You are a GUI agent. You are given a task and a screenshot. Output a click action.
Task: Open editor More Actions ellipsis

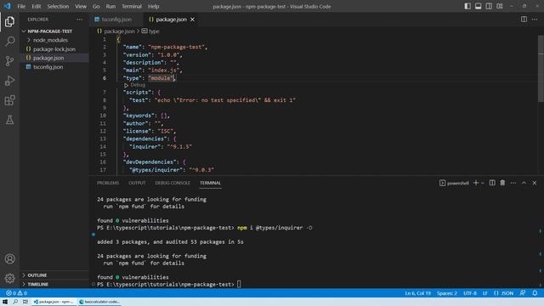(x=535, y=20)
